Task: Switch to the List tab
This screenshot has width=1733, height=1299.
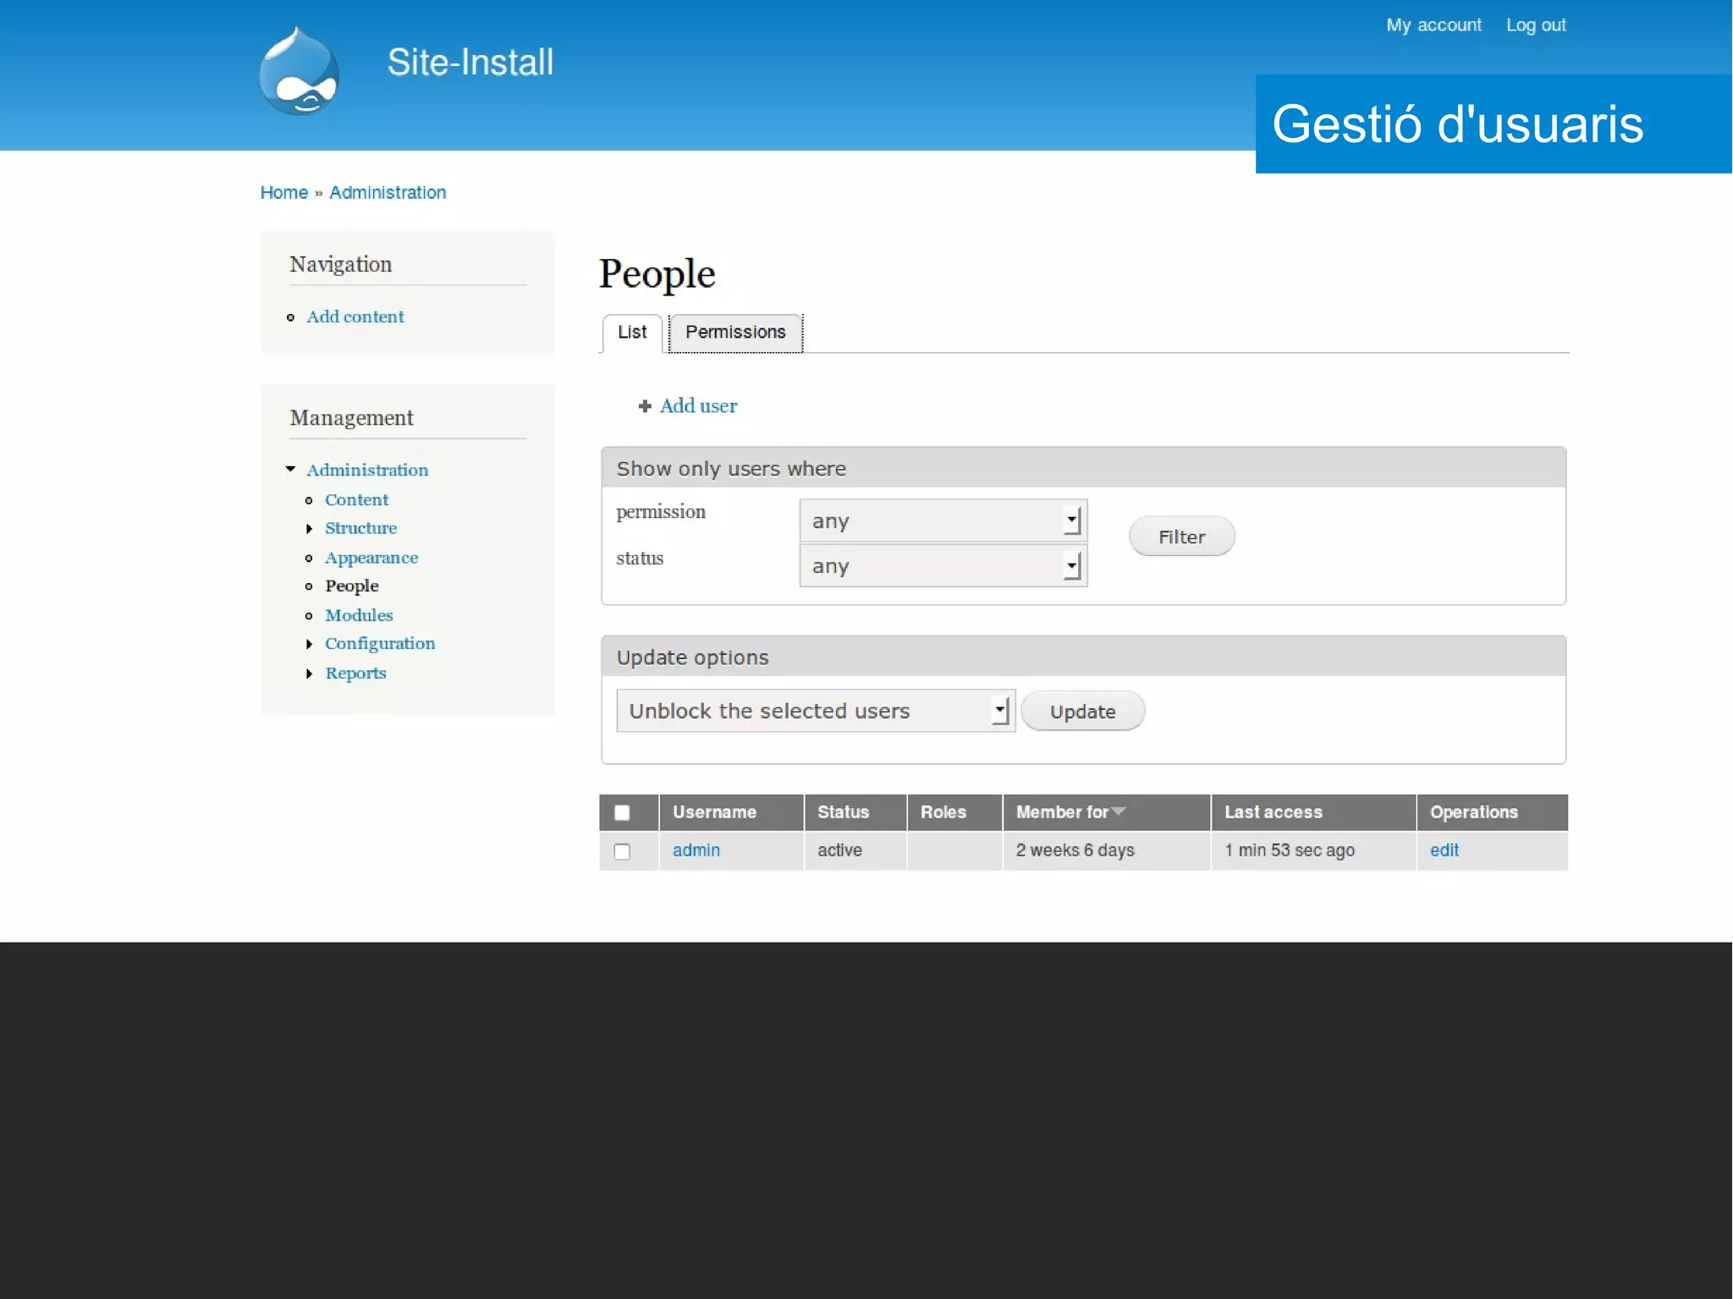Action: tap(632, 333)
